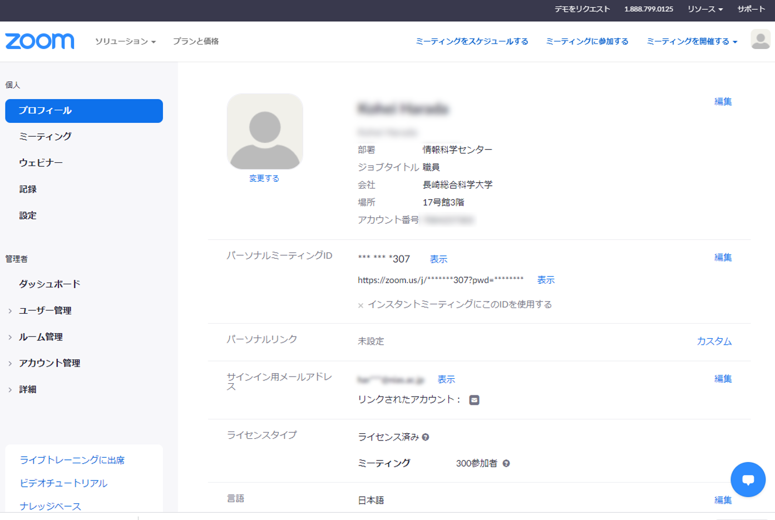Open ミーティングを開催する dropdown

click(x=692, y=41)
